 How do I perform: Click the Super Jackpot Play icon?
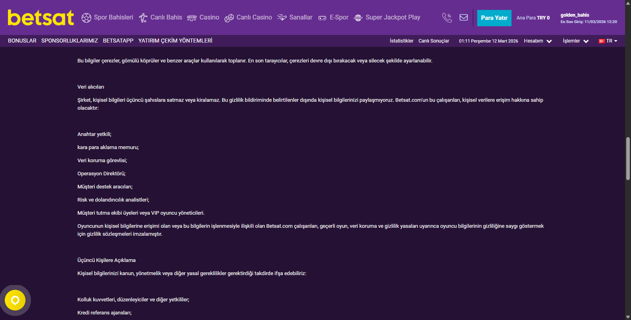pyautogui.click(x=358, y=18)
